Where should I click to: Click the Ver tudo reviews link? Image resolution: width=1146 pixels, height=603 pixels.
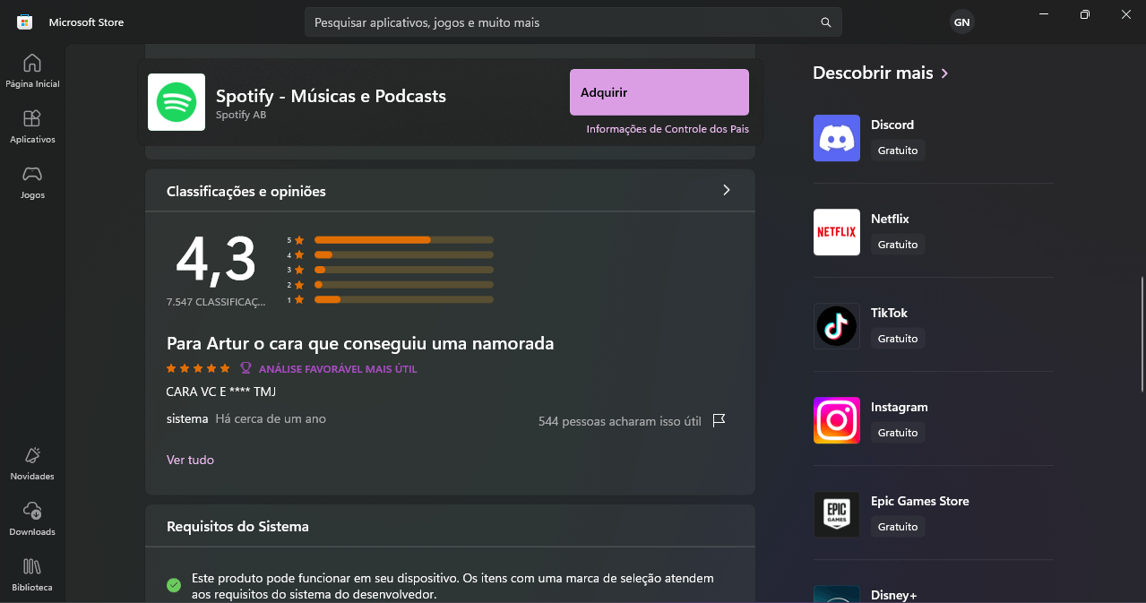(190, 460)
